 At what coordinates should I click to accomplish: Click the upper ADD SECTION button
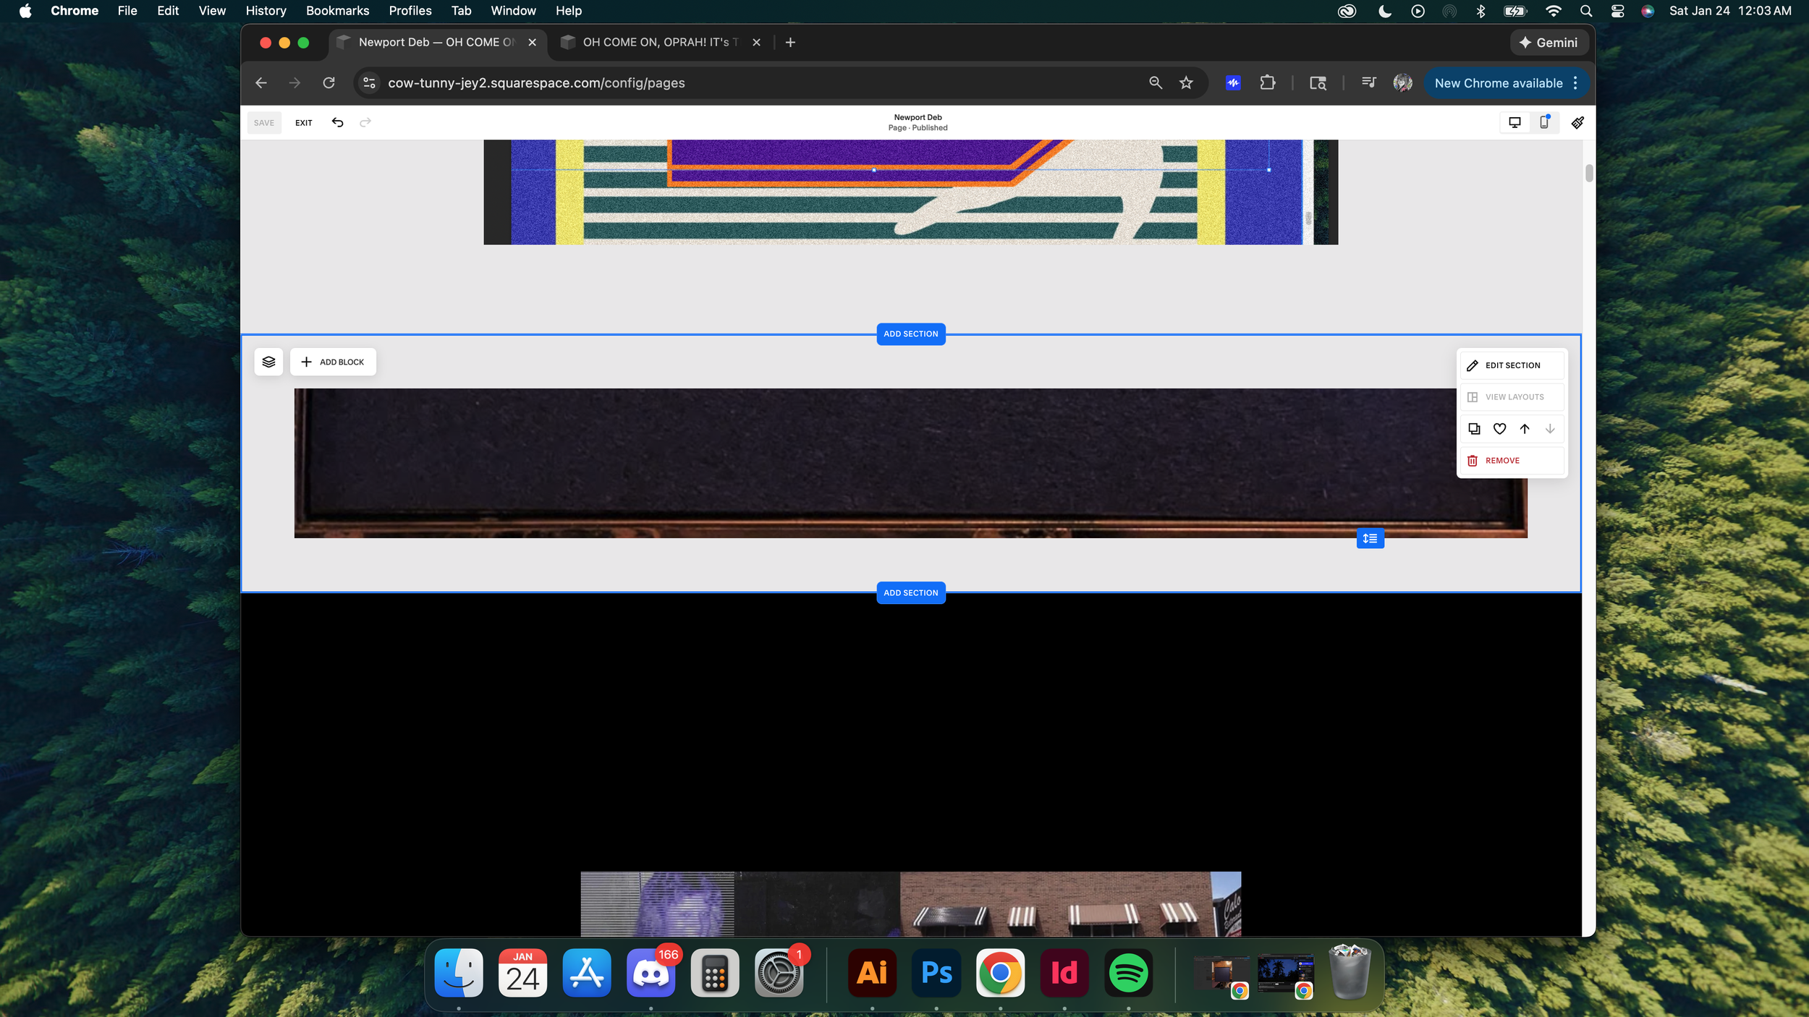[910, 334]
